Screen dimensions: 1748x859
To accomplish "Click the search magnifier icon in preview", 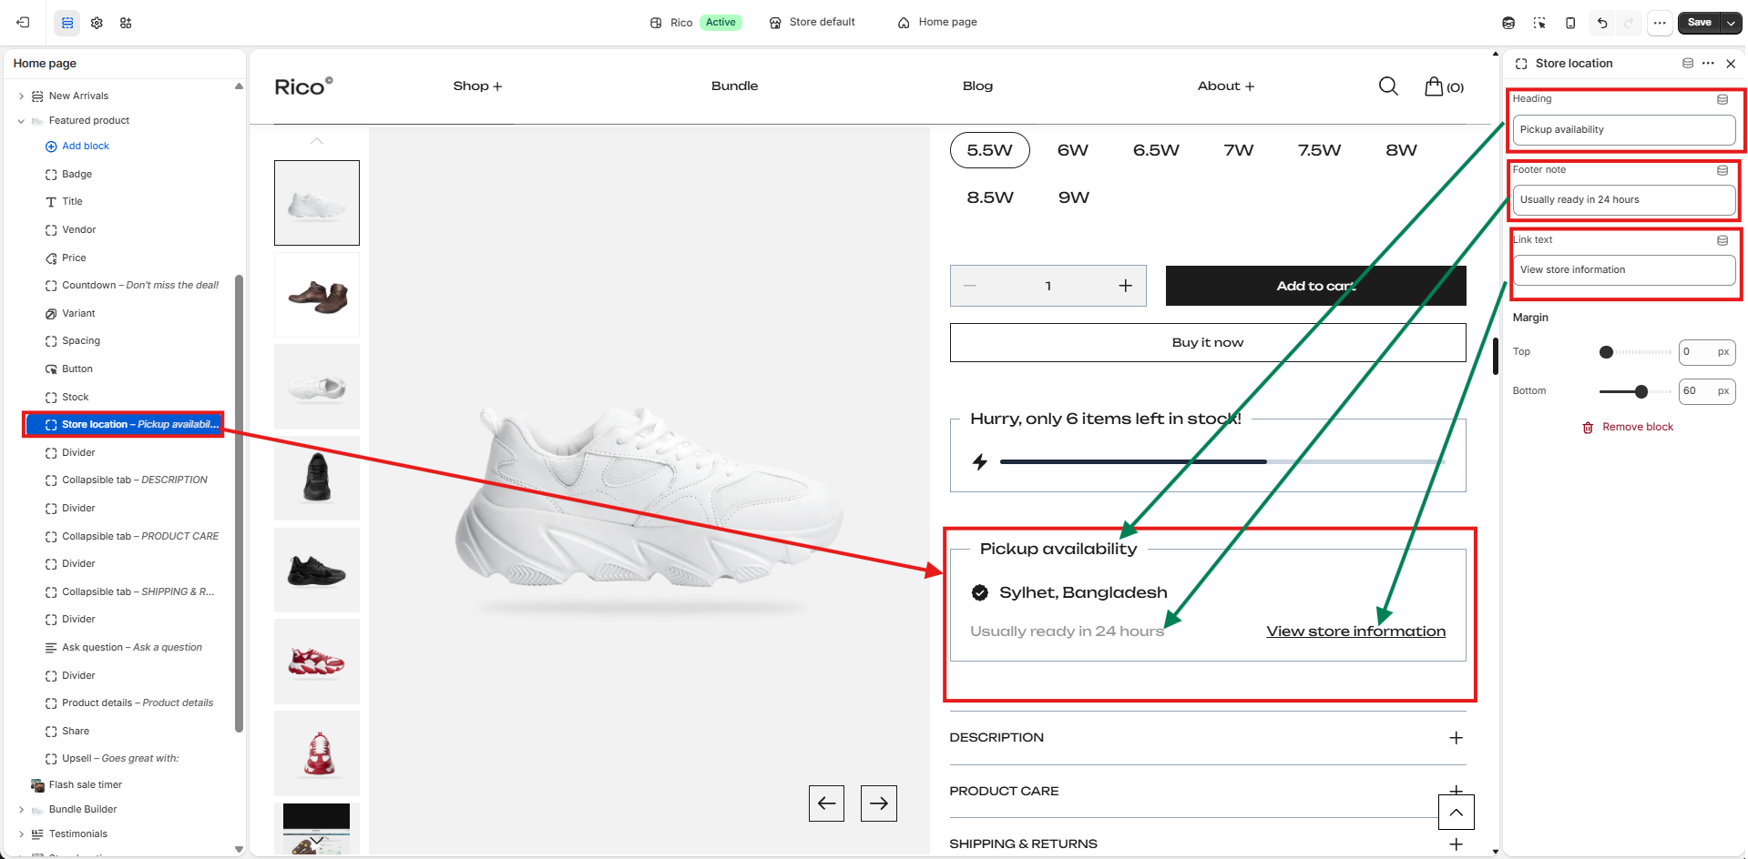I will click(1388, 86).
